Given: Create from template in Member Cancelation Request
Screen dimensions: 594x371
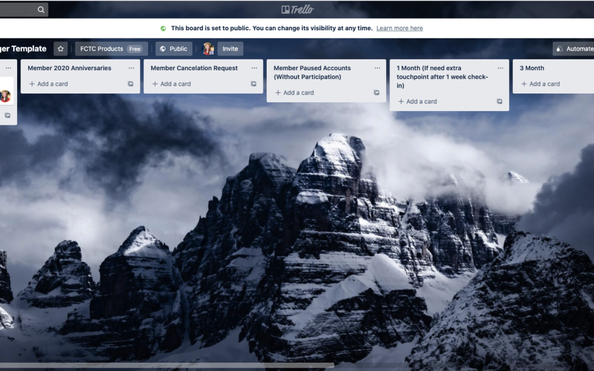Looking at the screenshot, I should coord(254,84).
